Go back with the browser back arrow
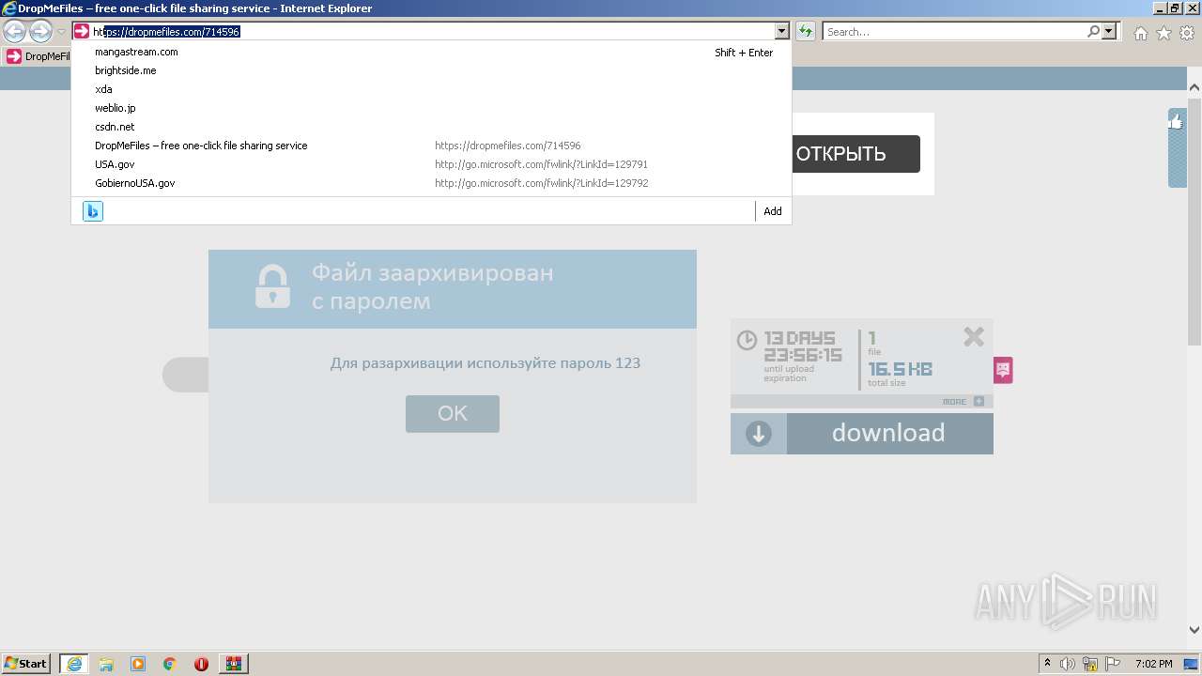This screenshot has height=676, width=1202. pos(15,32)
